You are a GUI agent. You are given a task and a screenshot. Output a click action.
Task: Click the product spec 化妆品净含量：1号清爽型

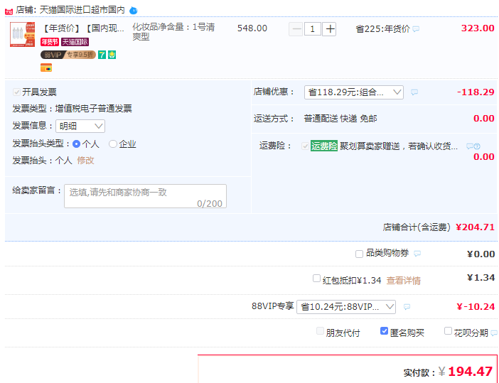(173, 31)
